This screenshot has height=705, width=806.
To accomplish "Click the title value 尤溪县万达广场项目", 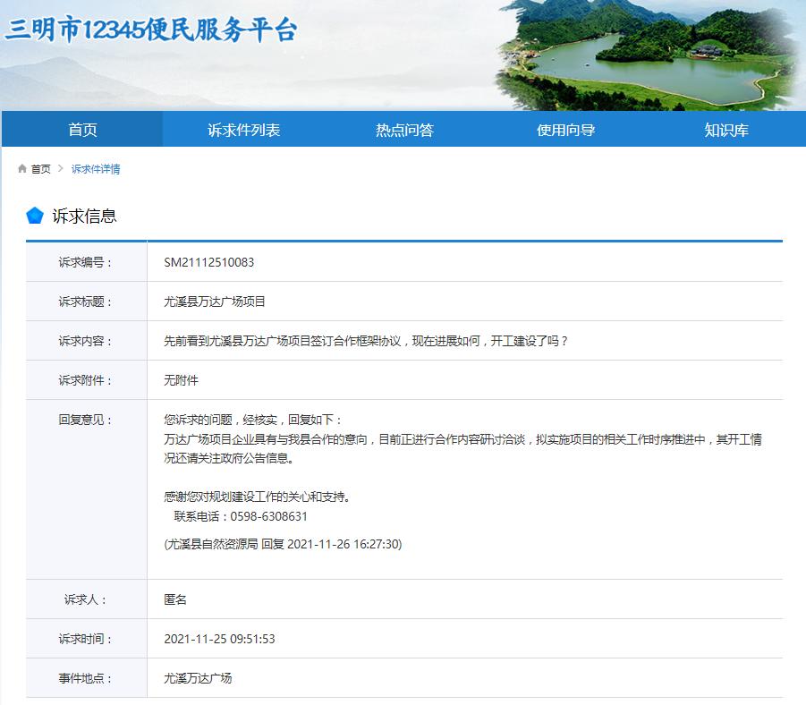I will (215, 302).
